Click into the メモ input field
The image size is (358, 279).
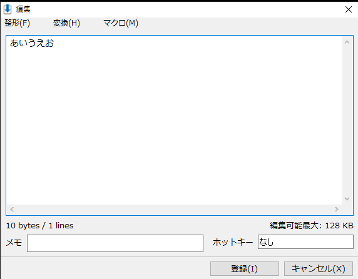point(115,243)
